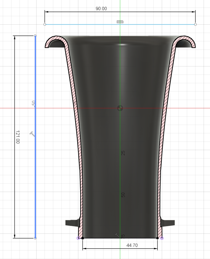
Task: Select the perpendicular constraint glyph beside blue line
Action: click(x=32, y=134)
